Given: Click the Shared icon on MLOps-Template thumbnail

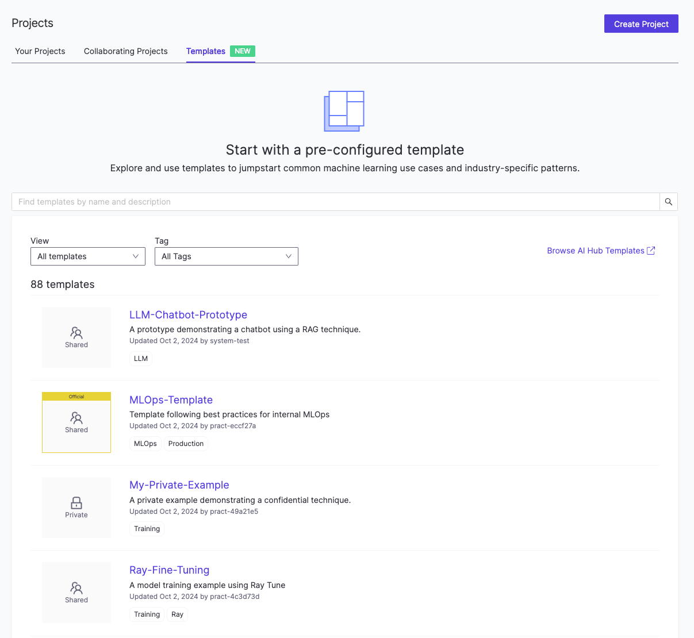Looking at the screenshot, I should [x=76, y=418].
